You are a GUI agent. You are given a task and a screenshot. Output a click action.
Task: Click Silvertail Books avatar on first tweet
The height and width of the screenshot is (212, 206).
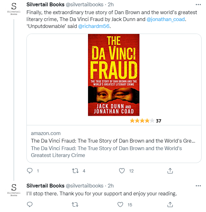click(x=14, y=8)
